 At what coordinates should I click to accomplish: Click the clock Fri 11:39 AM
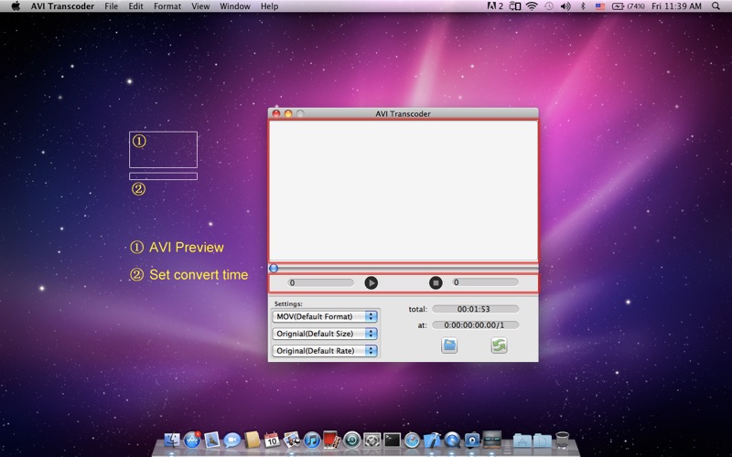coord(676,6)
